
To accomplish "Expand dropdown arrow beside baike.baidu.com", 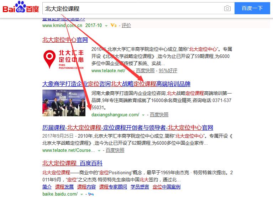I will pos(82,194).
